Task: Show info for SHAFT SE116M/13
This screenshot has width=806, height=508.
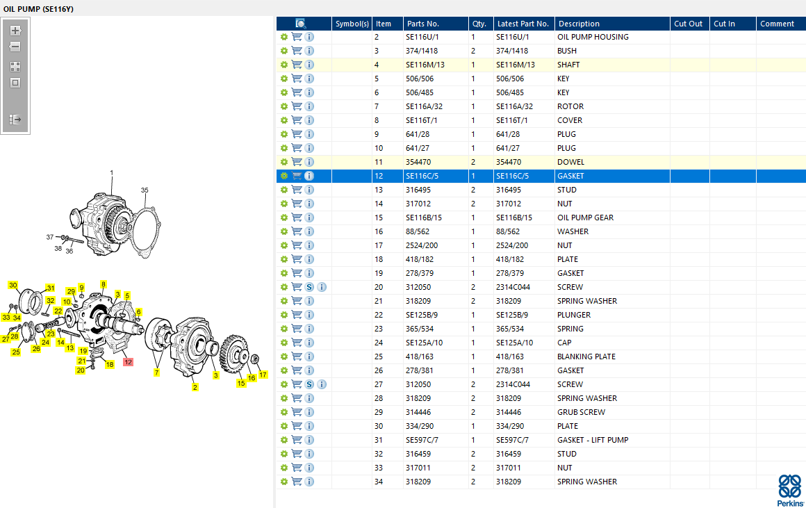Action: (309, 65)
